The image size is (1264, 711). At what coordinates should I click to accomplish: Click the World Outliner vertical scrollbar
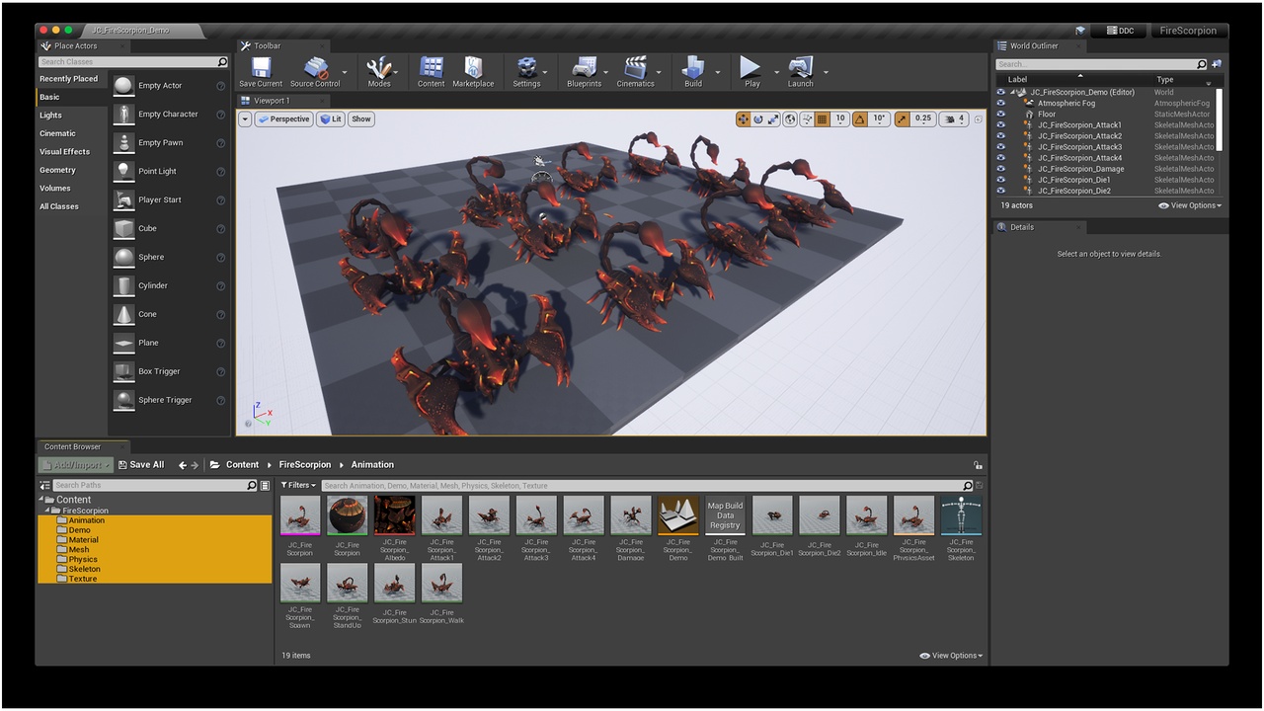tap(1219, 120)
